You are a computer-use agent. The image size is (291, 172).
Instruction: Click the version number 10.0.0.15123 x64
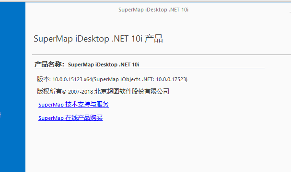click(x=72, y=79)
